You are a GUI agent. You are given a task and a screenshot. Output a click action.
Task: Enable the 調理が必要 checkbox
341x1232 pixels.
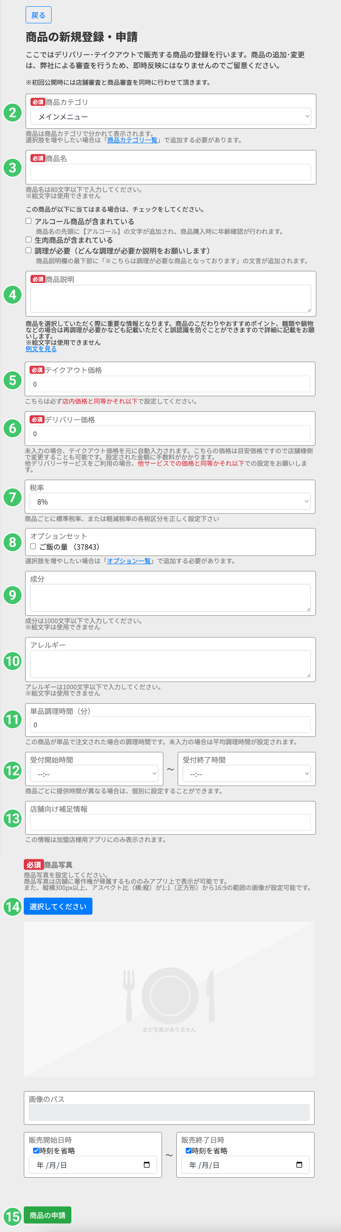(29, 250)
